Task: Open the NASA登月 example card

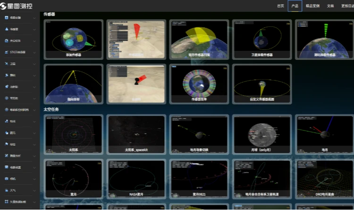Action: click(x=136, y=179)
